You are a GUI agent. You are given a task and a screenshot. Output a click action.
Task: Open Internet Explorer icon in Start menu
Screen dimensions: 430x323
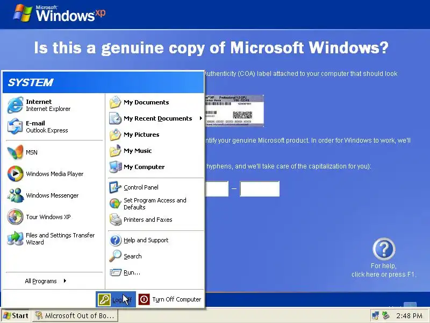point(15,105)
